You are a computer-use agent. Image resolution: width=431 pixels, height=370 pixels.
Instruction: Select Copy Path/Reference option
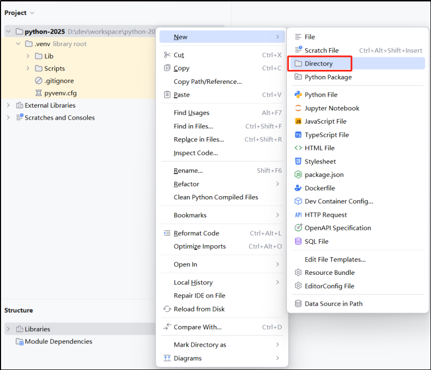(x=222, y=82)
